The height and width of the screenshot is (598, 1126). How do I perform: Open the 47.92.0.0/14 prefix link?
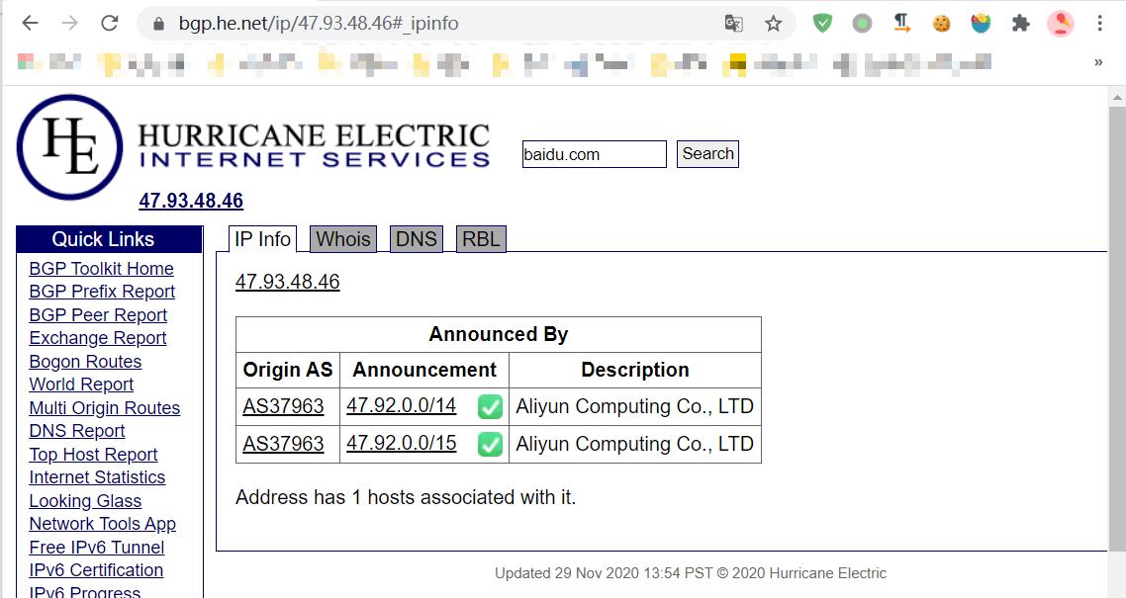402,406
